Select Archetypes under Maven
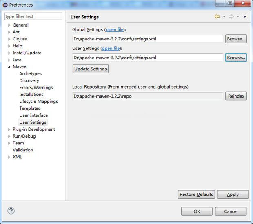 click(x=30, y=74)
